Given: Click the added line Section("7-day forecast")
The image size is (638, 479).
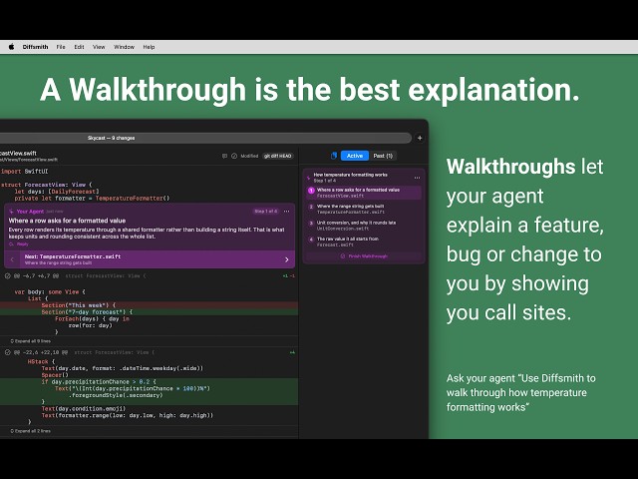Looking at the screenshot, I should [149, 312].
